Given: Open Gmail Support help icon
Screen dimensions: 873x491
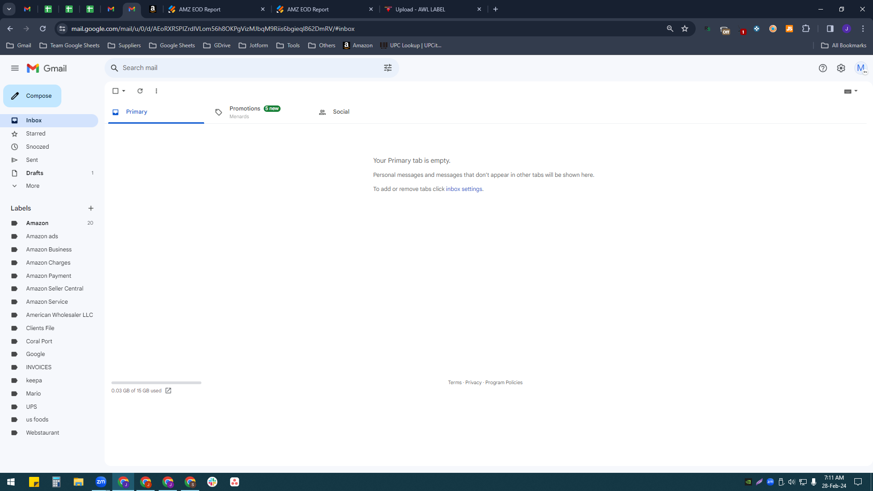Looking at the screenshot, I should [x=823, y=68].
